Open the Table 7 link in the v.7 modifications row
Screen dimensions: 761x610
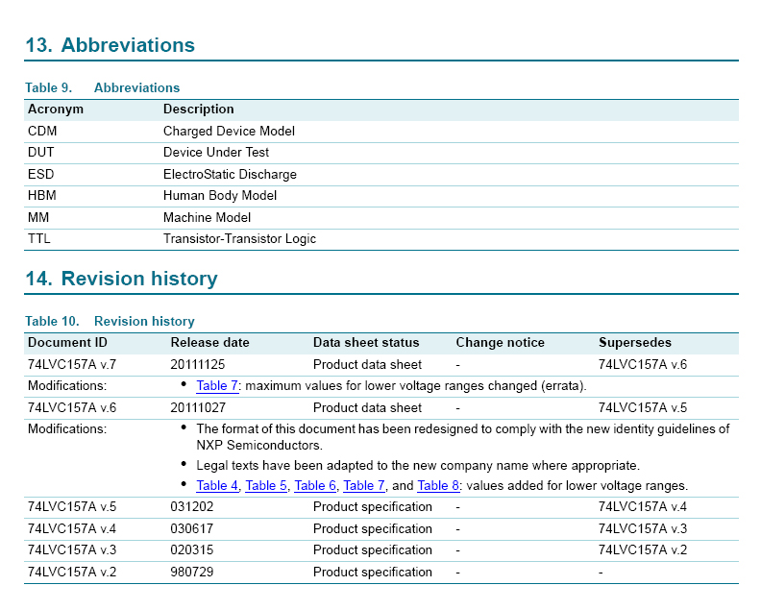pyautogui.click(x=217, y=386)
